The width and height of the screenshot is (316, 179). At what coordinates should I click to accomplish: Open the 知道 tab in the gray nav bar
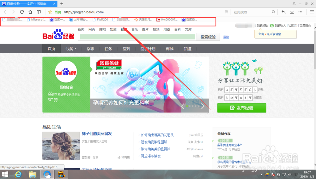click(x=188, y=49)
